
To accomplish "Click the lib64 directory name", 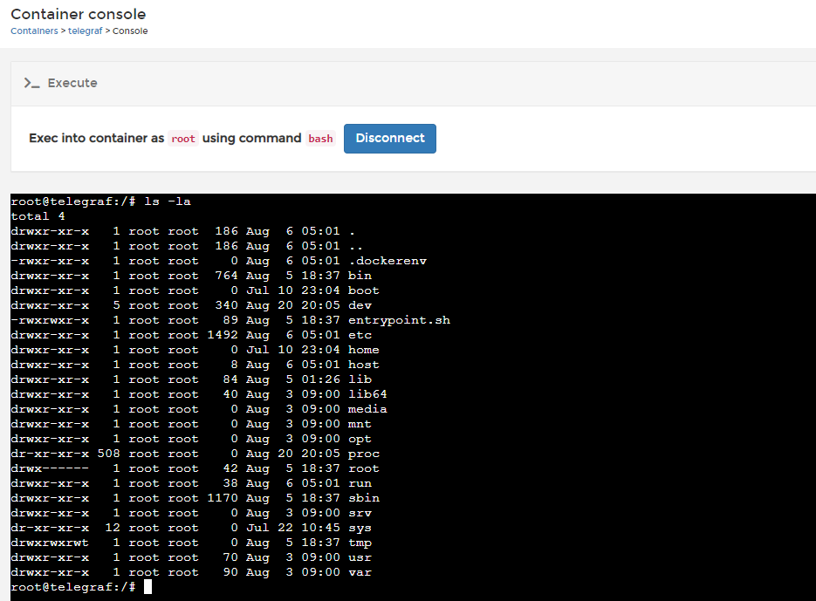I will (368, 394).
